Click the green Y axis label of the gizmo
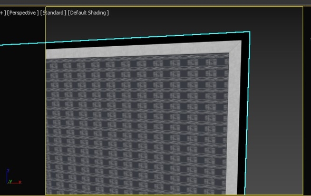This screenshot has height=196, width=311. tap(11, 181)
